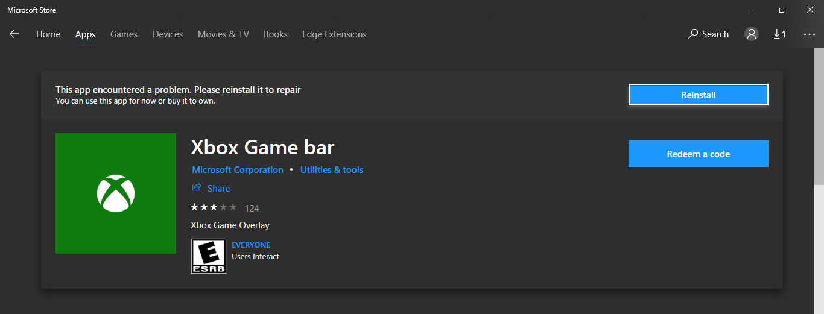The image size is (824, 314).
Task: Open the EVERYONE rating link
Action: pyautogui.click(x=251, y=245)
